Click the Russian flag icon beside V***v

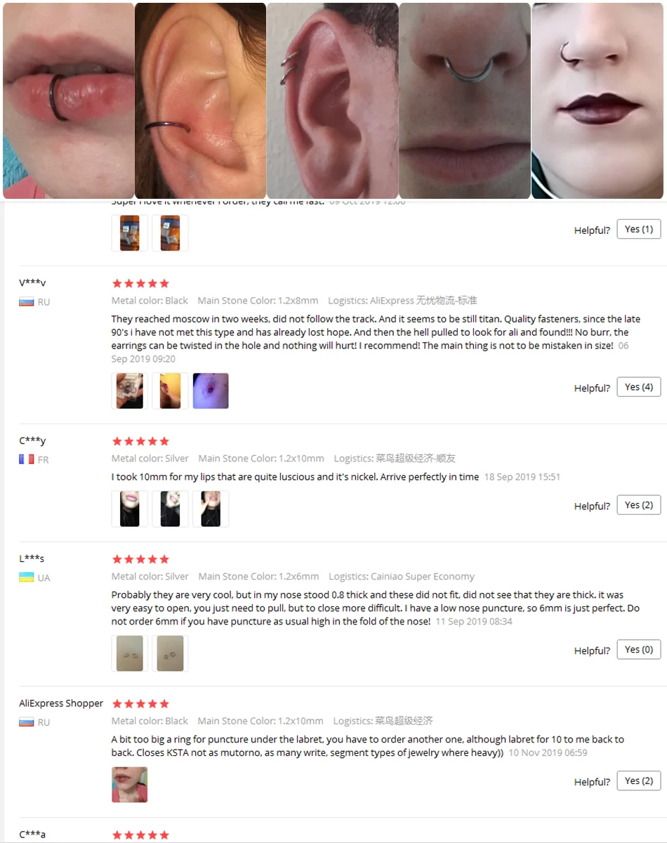(x=27, y=302)
